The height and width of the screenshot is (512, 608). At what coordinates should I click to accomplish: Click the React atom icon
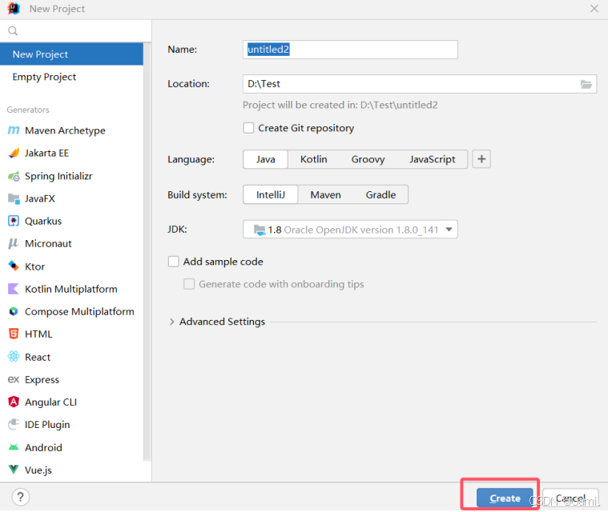tap(14, 357)
